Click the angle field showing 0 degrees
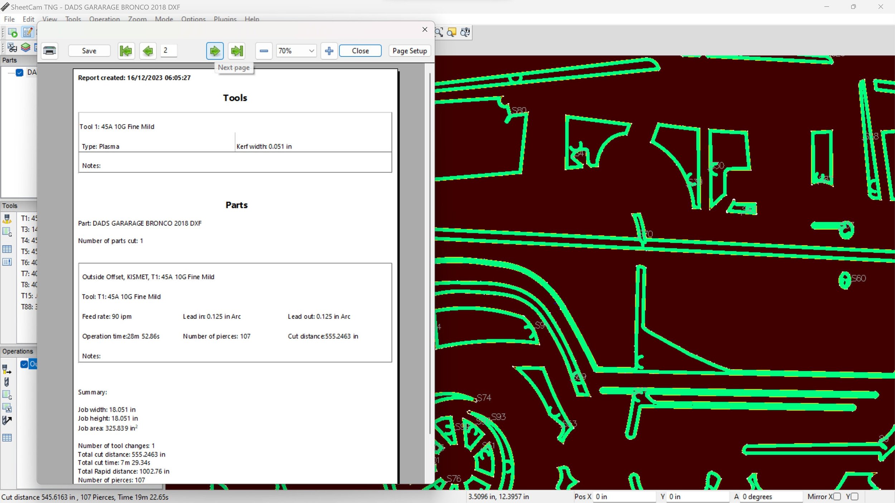895x503 pixels. 771,497
